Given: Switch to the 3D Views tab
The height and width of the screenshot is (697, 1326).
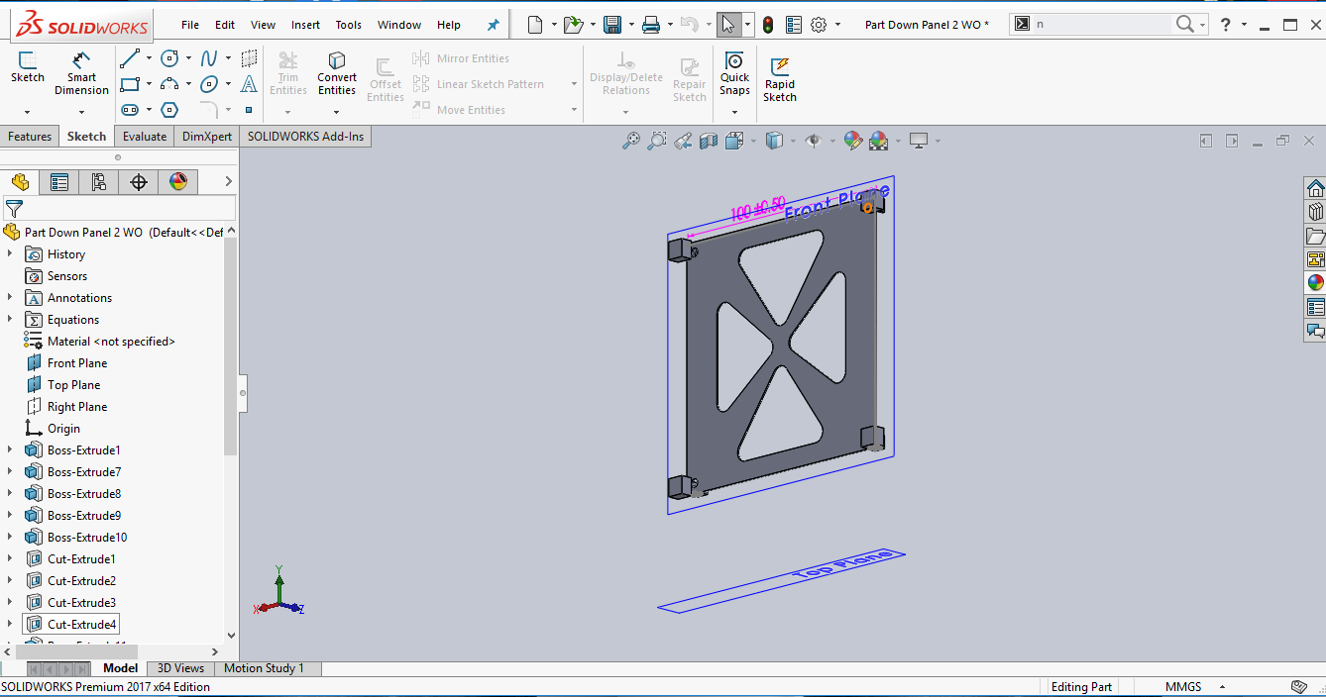Looking at the screenshot, I should click(x=181, y=668).
